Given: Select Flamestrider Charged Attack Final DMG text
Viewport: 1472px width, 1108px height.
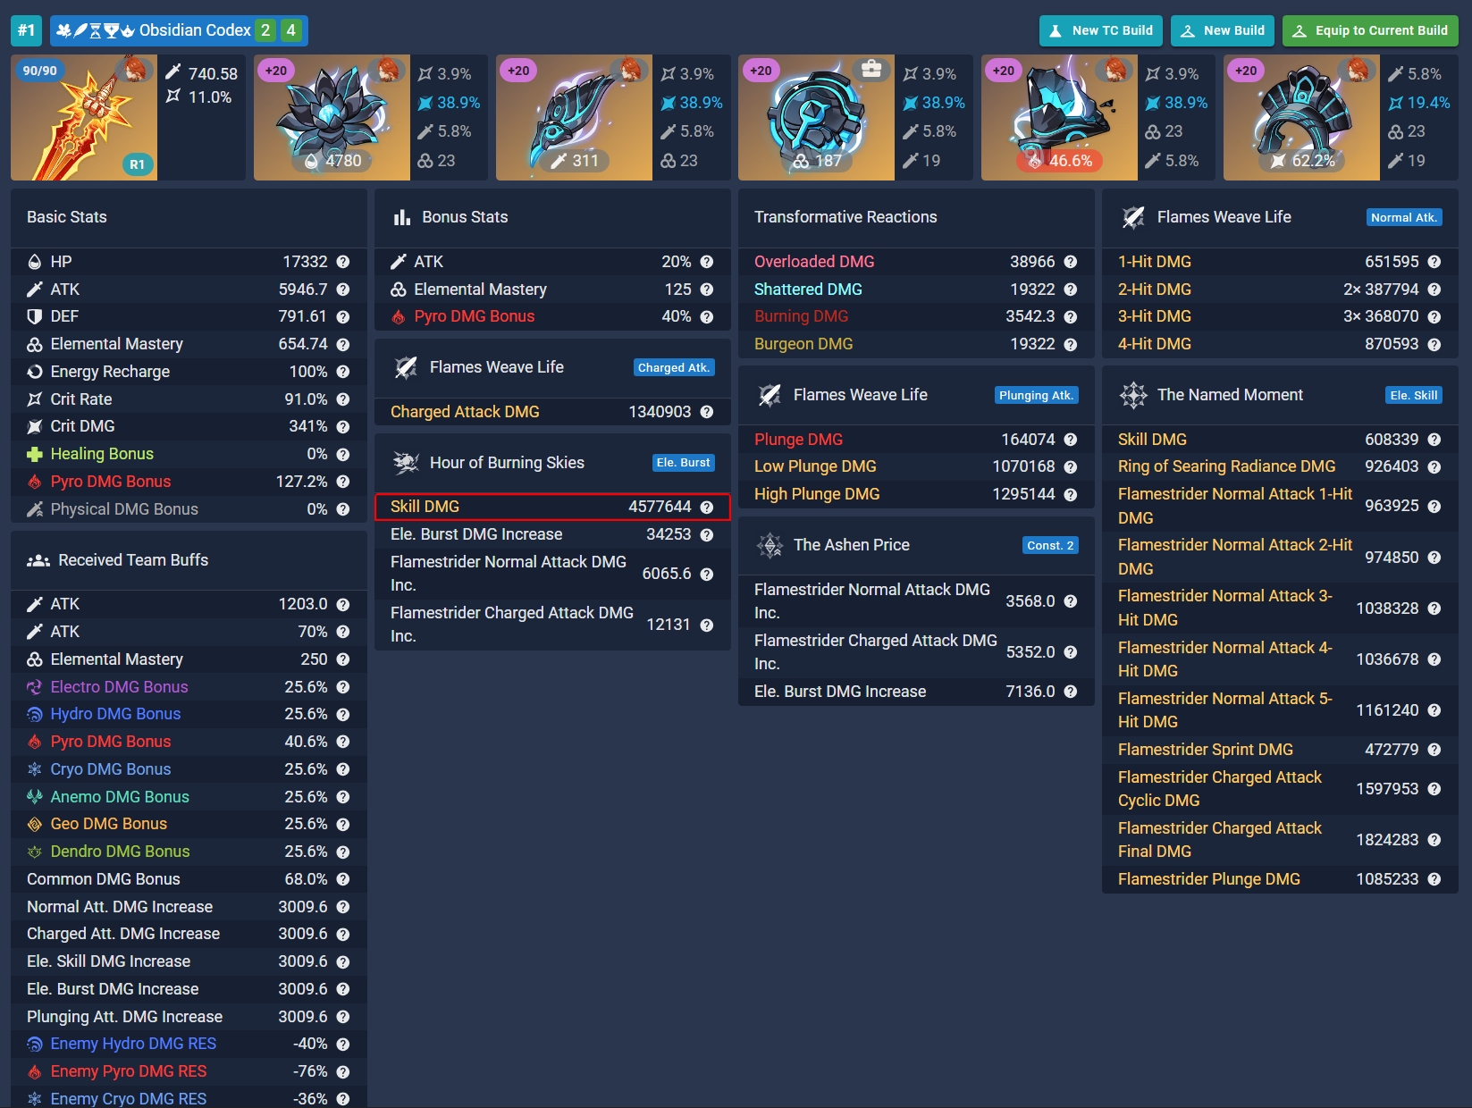Looking at the screenshot, I should (x=1220, y=840).
